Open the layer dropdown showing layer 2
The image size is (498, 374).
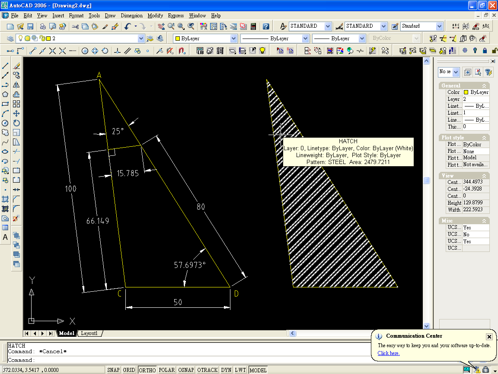coord(141,39)
